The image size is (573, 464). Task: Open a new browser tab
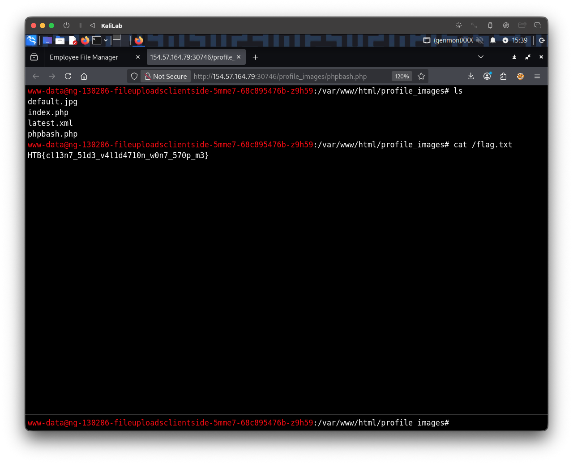pos(255,57)
